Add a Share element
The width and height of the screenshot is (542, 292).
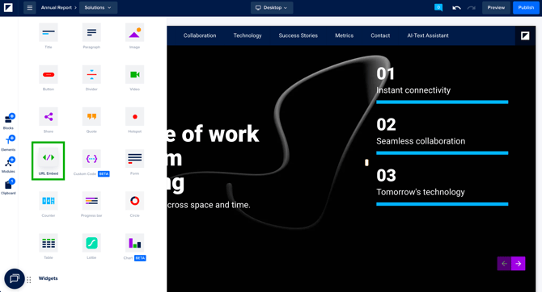coord(49,117)
